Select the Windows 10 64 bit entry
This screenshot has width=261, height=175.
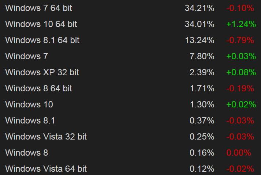(41, 24)
